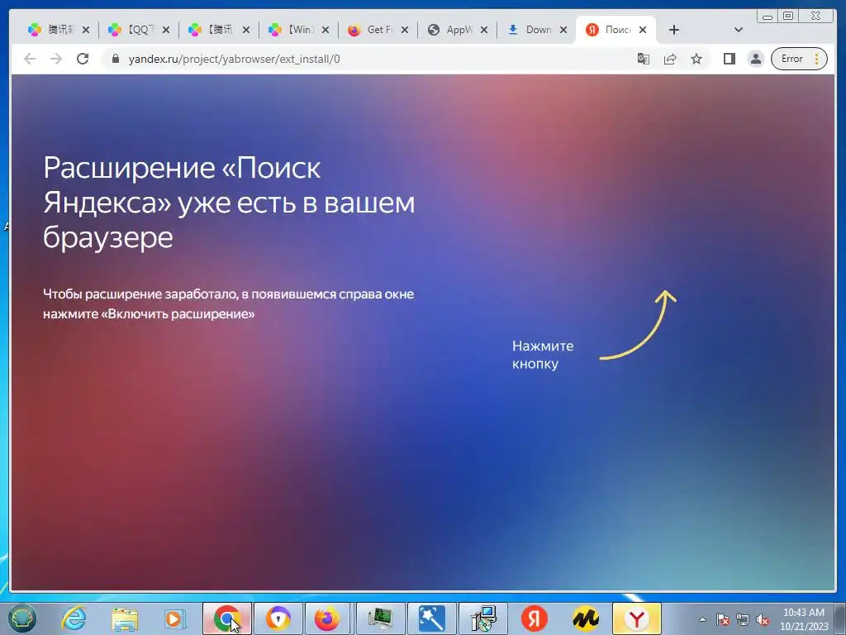Screen dimensions: 846x635
Task: Open the blue magic wand taskbar app
Action: point(431,618)
